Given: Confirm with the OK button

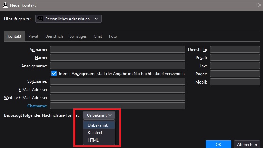Looking at the screenshot, I should pyautogui.click(x=218, y=144).
